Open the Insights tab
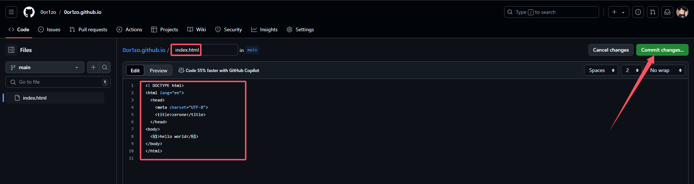 click(x=264, y=29)
